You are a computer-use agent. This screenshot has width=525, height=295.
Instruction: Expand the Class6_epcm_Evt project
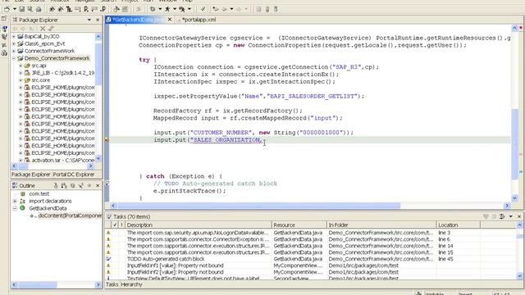pyautogui.click(x=14, y=43)
